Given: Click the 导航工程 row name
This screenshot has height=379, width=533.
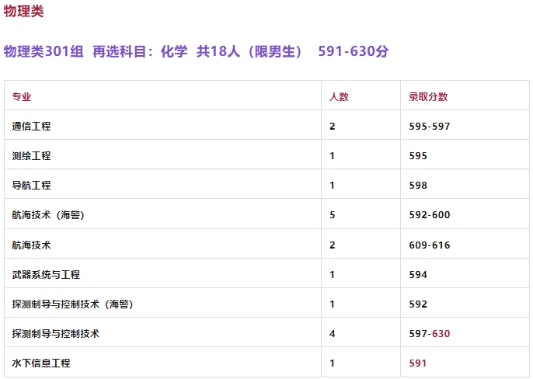Looking at the screenshot, I should 32,186.
